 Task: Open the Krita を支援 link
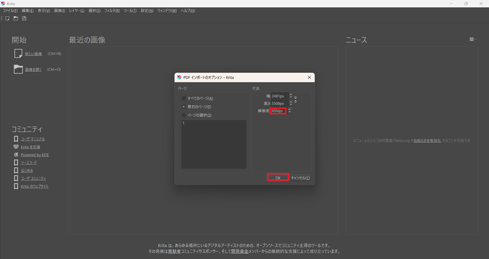30,147
